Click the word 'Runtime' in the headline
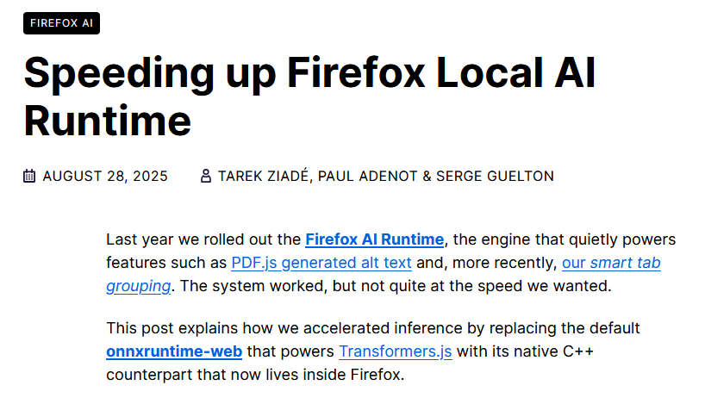This screenshot has width=705, height=404. pyautogui.click(x=108, y=121)
